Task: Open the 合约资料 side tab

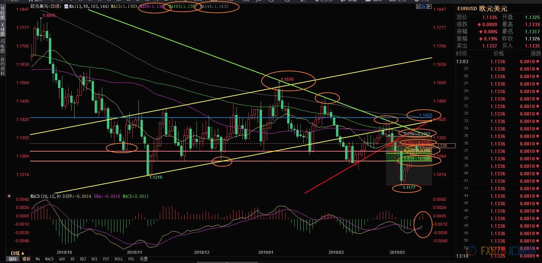Action: tap(3, 66)
